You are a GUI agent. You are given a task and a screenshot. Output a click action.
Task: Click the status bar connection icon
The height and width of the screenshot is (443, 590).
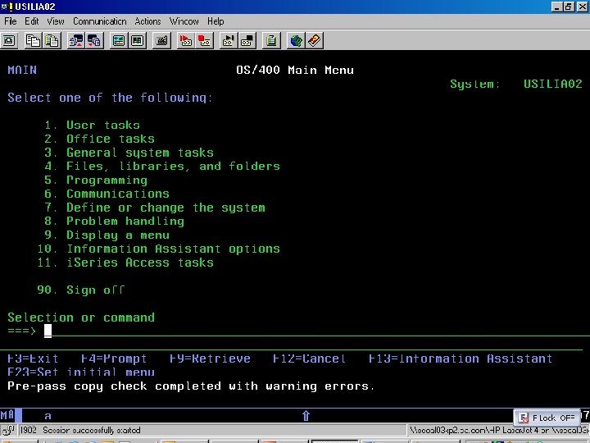pyautogui.click(x=8, y=430)
